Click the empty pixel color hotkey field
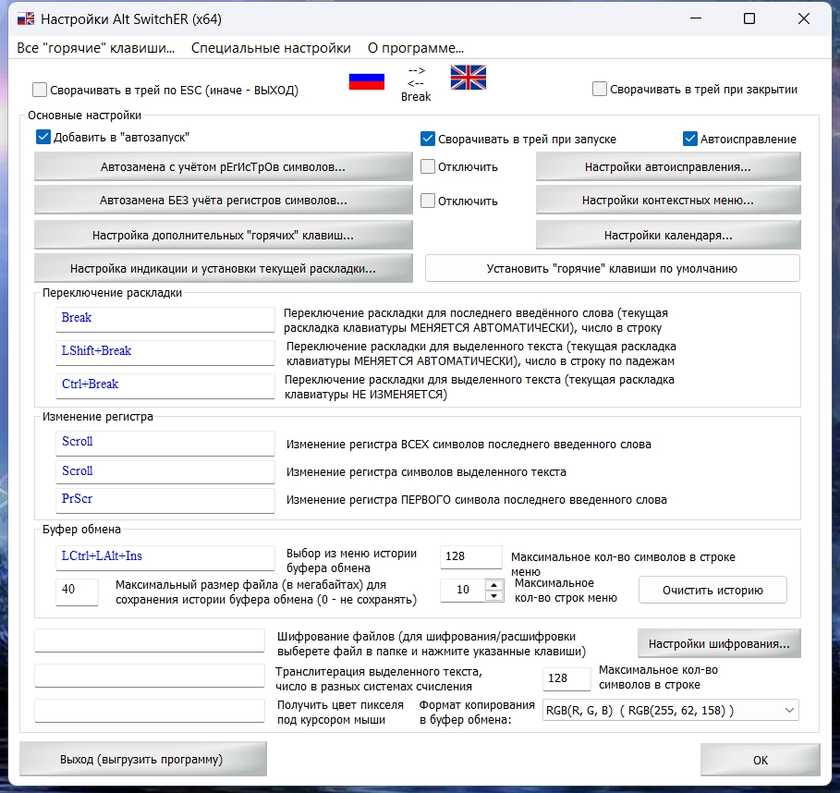The width and height of the screenshot is (840, 793). (x=150, y=711)
